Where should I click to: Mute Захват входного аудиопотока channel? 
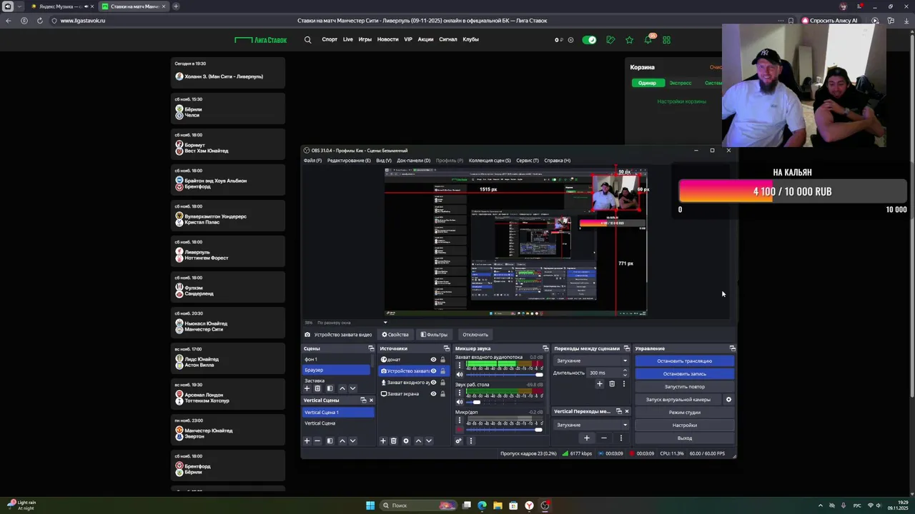point(460,374)
